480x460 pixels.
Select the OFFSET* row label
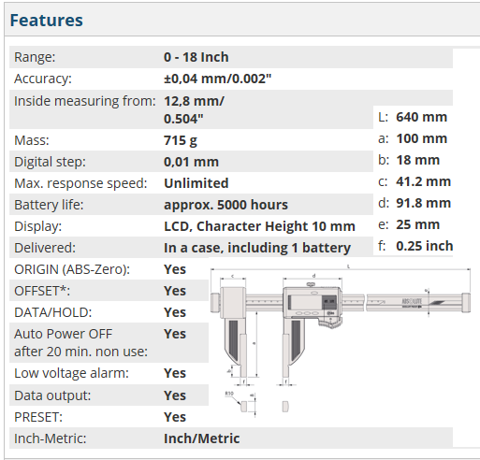[x=42, y=291]
